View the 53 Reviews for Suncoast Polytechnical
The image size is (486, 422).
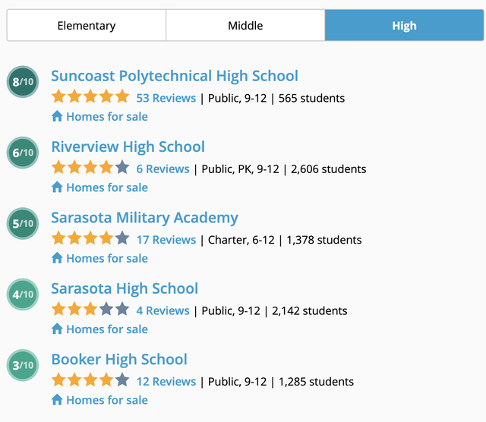[166, 98]
